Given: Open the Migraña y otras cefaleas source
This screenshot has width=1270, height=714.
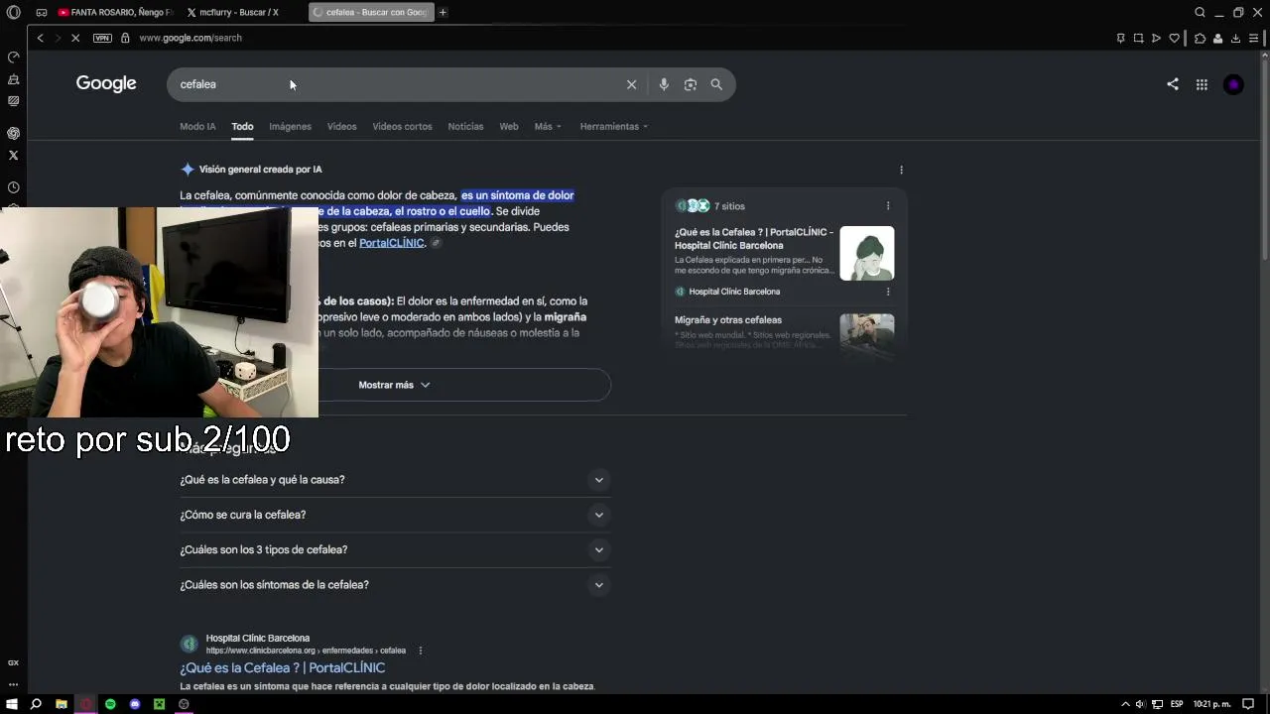Looking at the screenshot, I should point(728,320).
